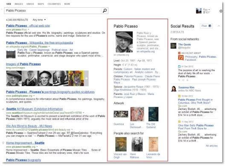This screenshot has width=226, height=166.
Task: Click the search box containing Pablo Picasso
Action: point(53,11)
